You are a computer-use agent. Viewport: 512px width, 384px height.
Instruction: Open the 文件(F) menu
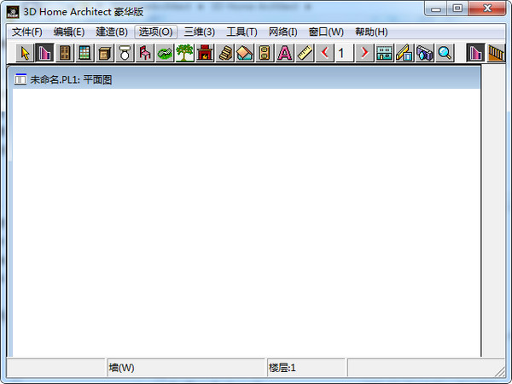pos(27,32)
